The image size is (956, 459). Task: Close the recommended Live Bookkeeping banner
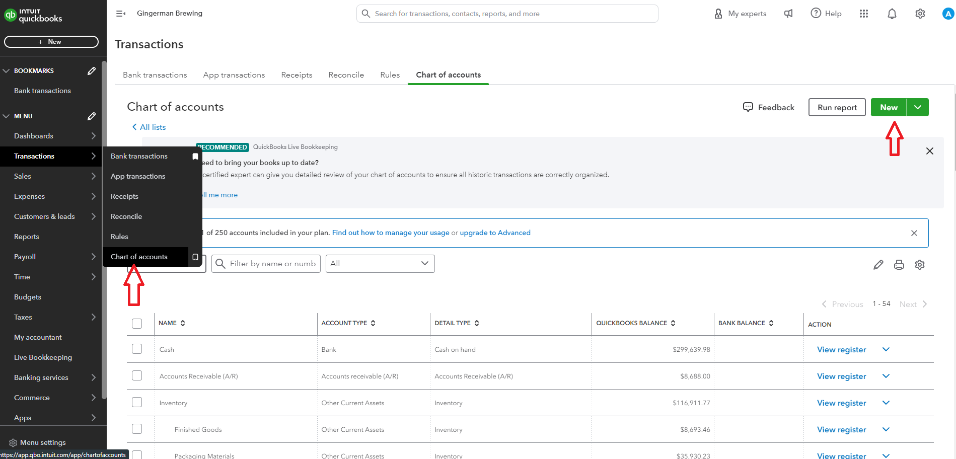(x=930, y=151)
